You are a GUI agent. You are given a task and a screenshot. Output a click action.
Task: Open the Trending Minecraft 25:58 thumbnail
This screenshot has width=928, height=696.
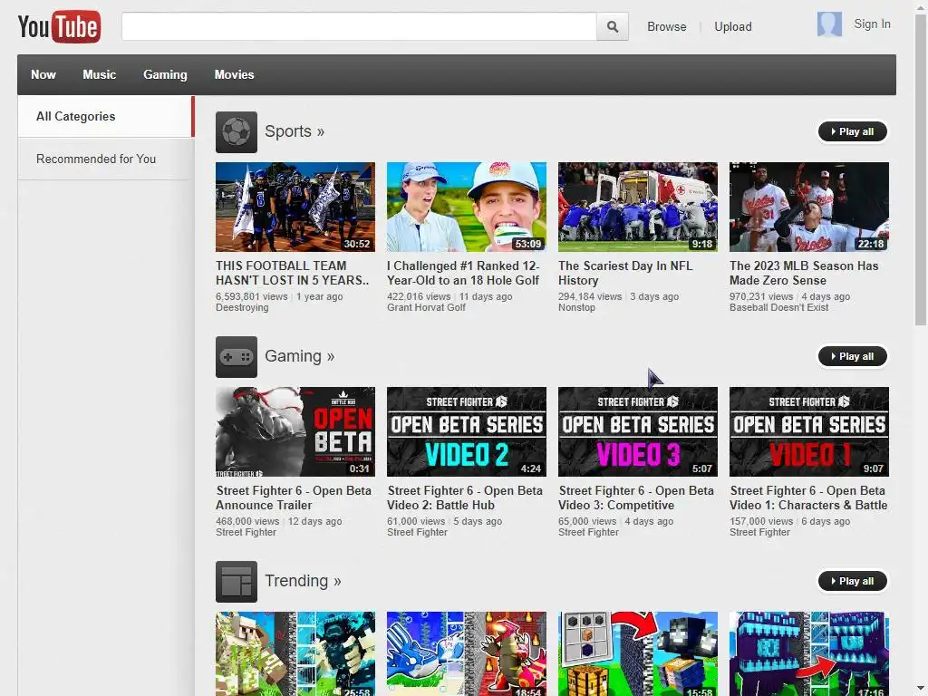[295, 654]
